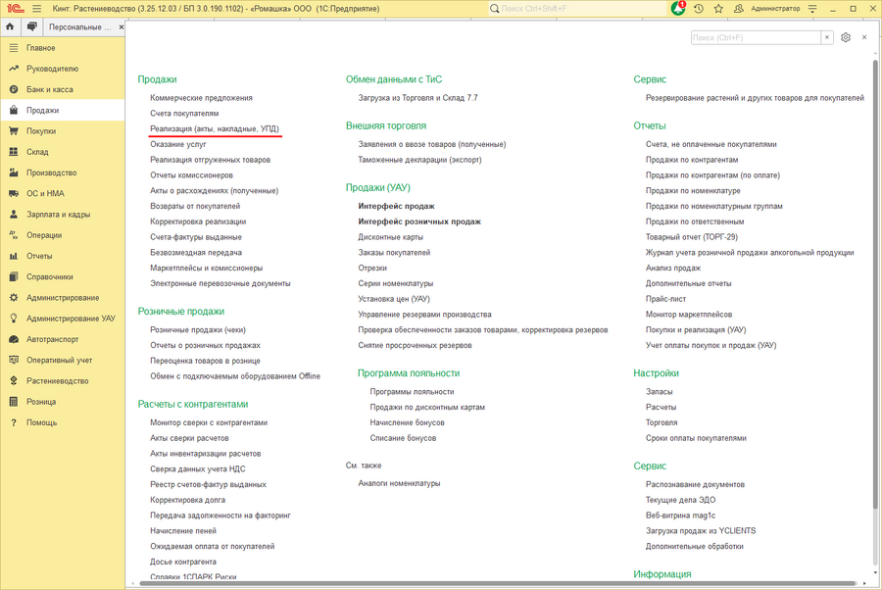Click the menu search field Поиск (Ctrl+F)
882x590 pixels.
[756, 37]
